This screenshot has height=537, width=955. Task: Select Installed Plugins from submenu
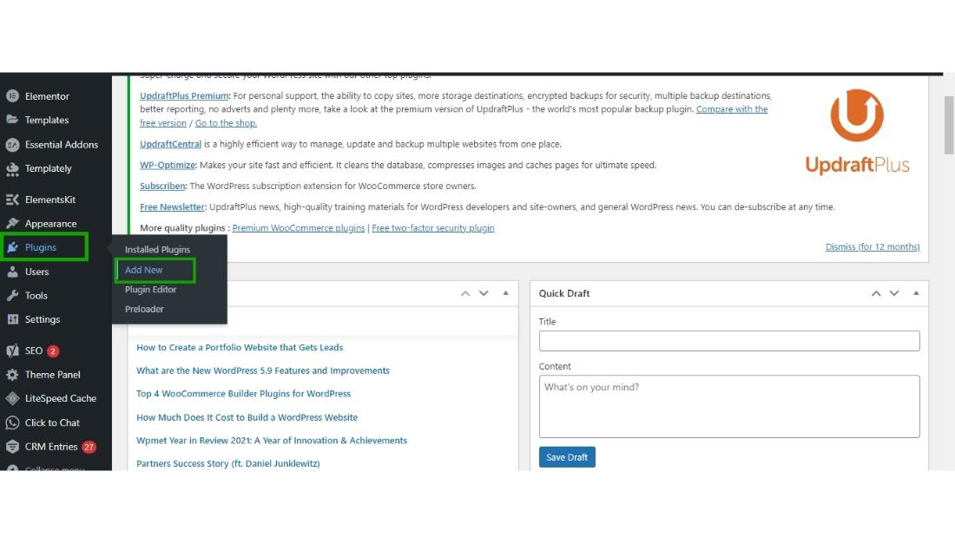(157, 250)
